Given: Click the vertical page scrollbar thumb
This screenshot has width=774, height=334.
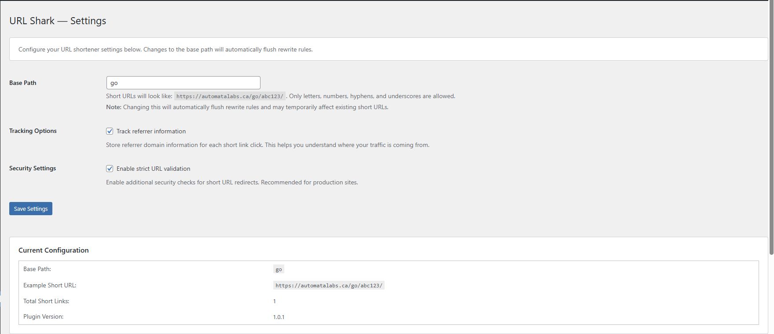Looking at the screenshot, I should pyautogui.click(x=771, y=128).
